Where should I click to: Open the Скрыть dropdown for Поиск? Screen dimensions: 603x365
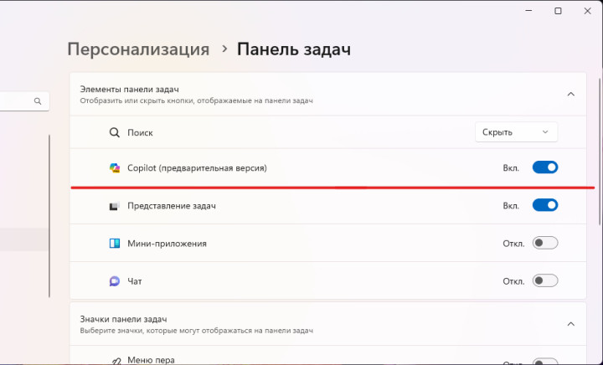point(516,132)
